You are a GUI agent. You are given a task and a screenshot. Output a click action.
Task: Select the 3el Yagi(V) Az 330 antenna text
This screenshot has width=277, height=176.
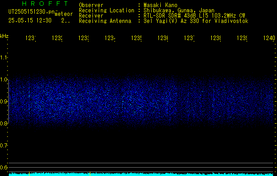196,21
